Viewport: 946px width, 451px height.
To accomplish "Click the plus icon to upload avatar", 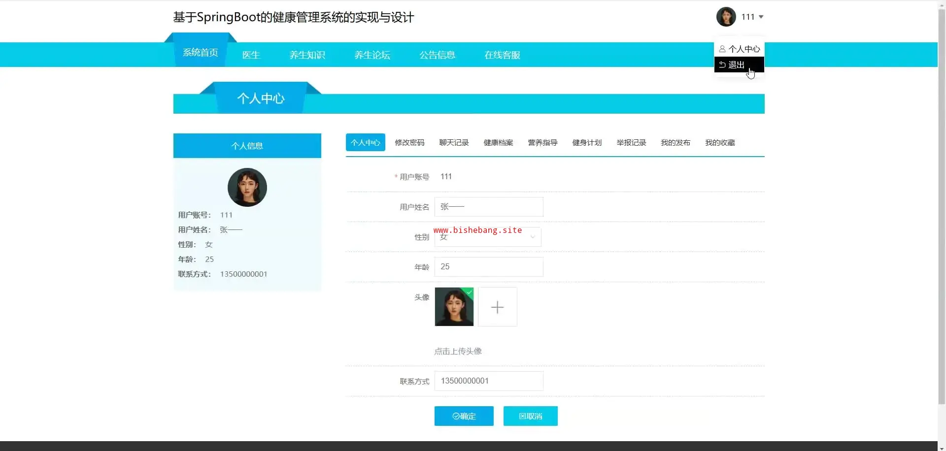I will pos(497,307).
